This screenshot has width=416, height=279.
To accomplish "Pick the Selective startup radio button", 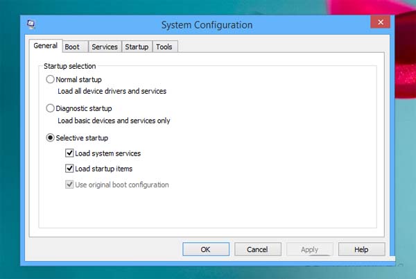I will pos(51,138).
